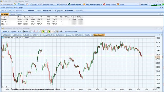Click Ввод и вывод средств button
The image size is (164, 92).
tap(93, 4)
